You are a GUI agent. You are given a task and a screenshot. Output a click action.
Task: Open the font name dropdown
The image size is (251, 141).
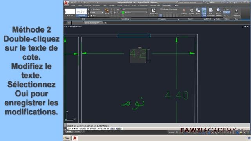point(147,9)
